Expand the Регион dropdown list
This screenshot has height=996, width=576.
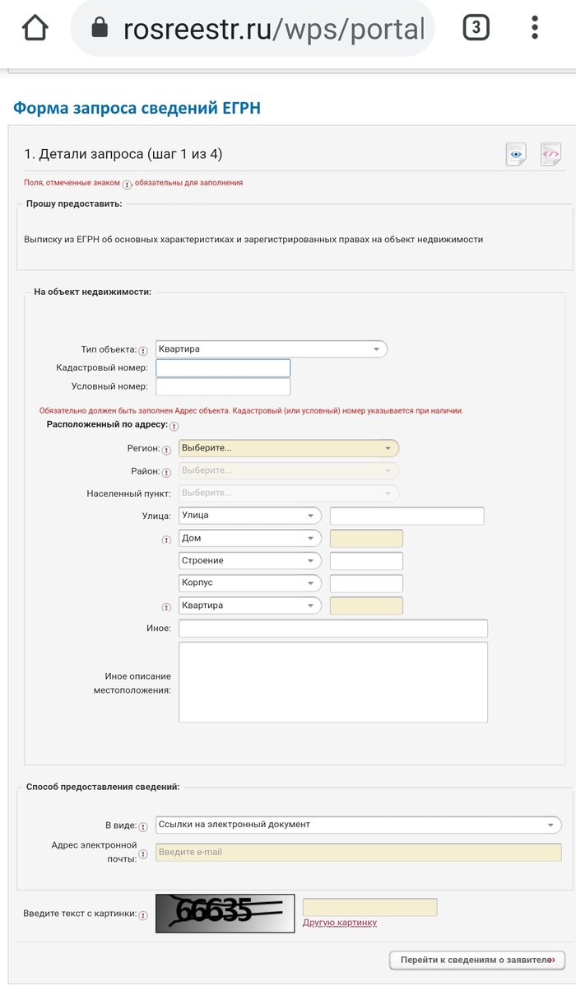click(x=288, y=448)
